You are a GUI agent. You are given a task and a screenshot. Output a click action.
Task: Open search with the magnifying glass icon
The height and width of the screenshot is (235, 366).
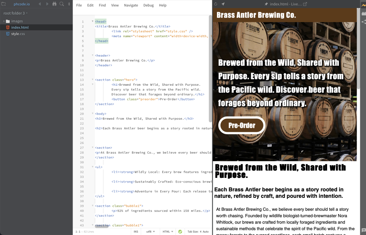tap(62, 4)
